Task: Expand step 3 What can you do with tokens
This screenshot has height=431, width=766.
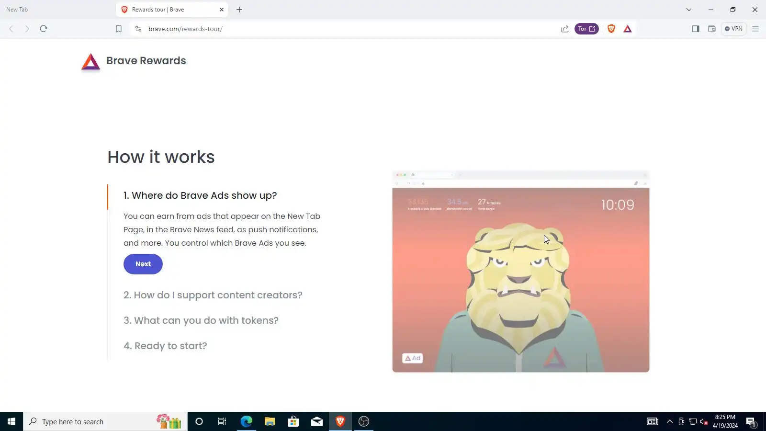Action: tap(201, 320)
